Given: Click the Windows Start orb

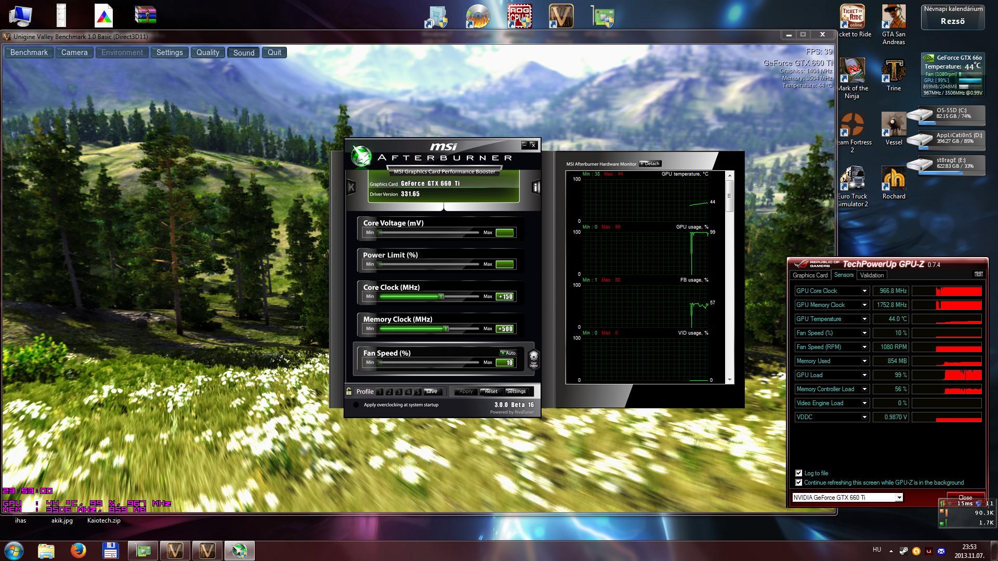Looking at the screenshot, I should pos(14,550).
